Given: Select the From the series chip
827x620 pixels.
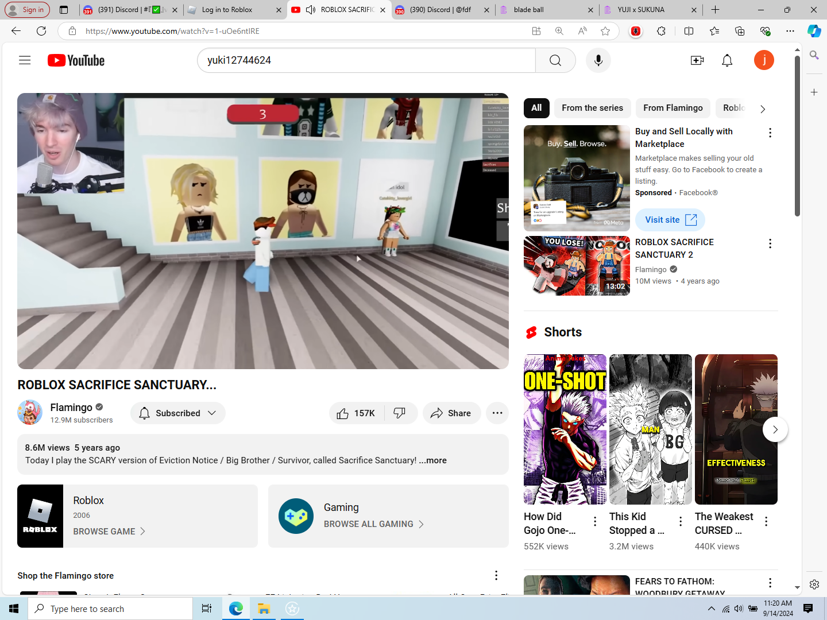Looking at the screenshot, I should 592,108.
